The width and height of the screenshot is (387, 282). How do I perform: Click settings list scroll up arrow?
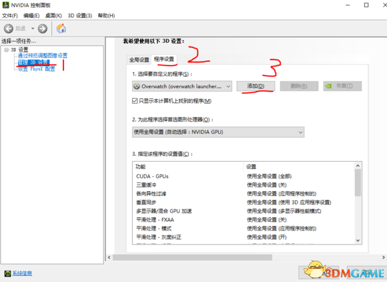tap(358, 166)
